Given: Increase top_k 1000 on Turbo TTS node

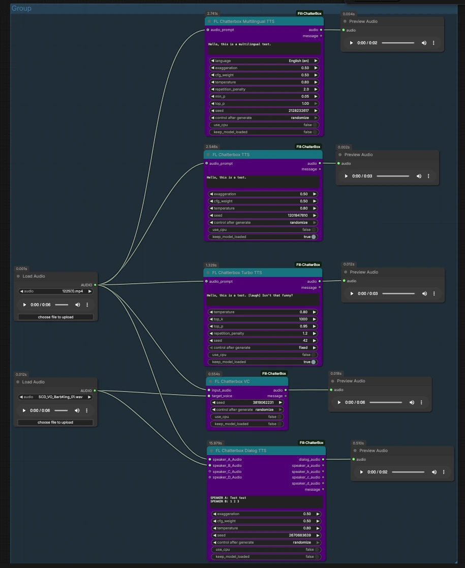Looking at the screenshot, I should pyautogui.click(x=315, y=319).
